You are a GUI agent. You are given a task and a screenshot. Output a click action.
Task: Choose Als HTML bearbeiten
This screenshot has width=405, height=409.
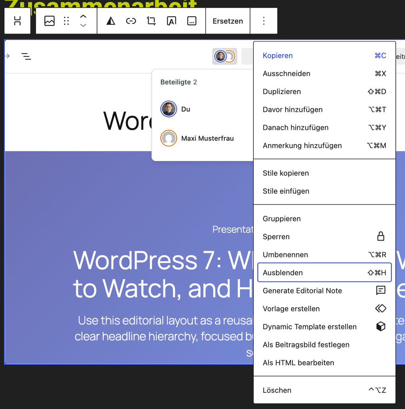(324, 363)
